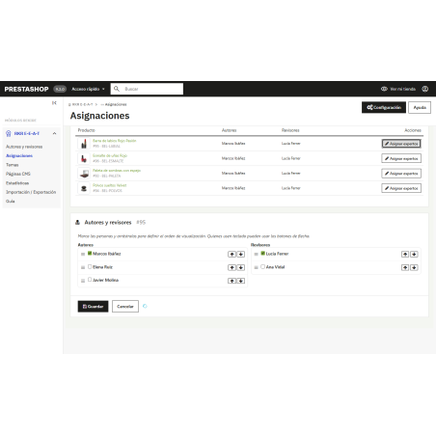Move Elena Ruiz down with arrow

[241, 267]
